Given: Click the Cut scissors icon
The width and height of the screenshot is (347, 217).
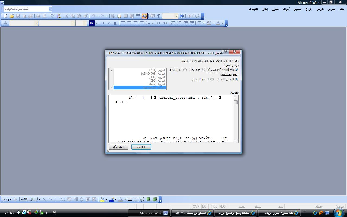Looking at the screenshot, I should pos(66,16).
